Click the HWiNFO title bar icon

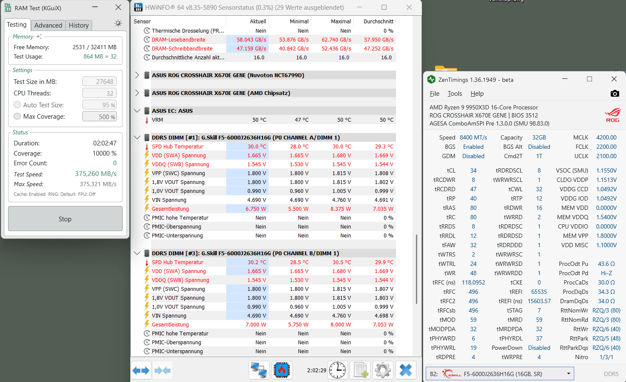pos(138,7)
